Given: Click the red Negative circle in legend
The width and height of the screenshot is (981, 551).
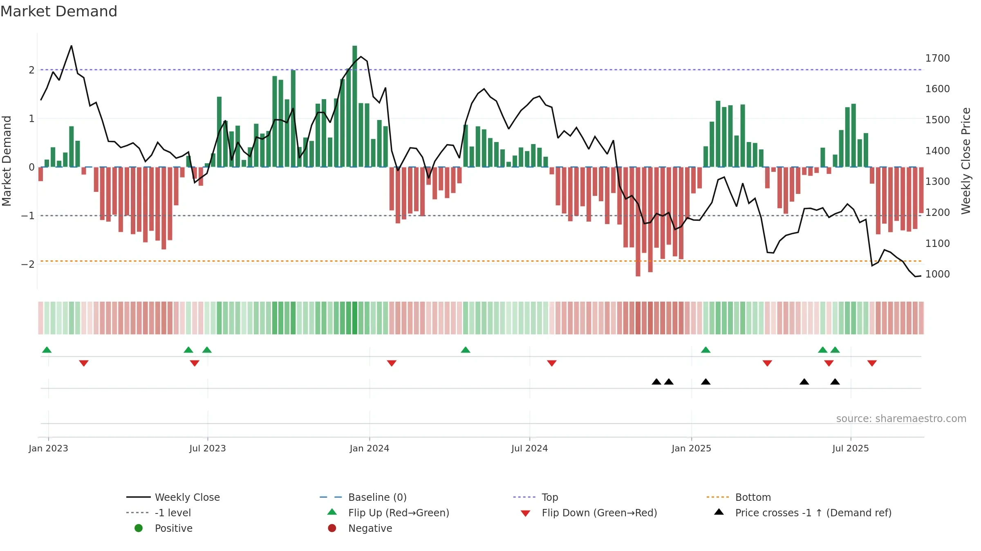Looking at the screenshot, I should 332,528.
